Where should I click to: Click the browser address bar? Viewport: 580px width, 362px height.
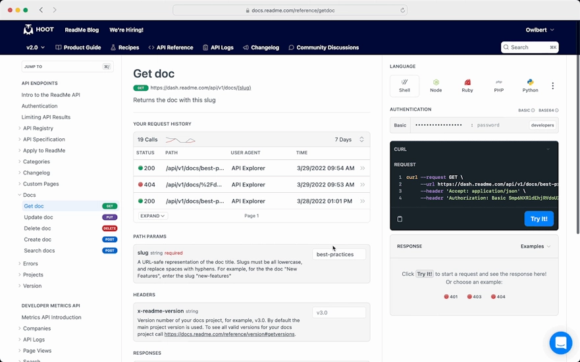coord(290,11)
